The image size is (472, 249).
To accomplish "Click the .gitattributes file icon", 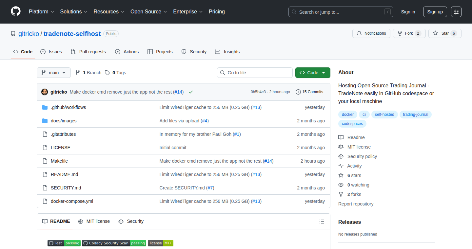I will coord(45,134).
